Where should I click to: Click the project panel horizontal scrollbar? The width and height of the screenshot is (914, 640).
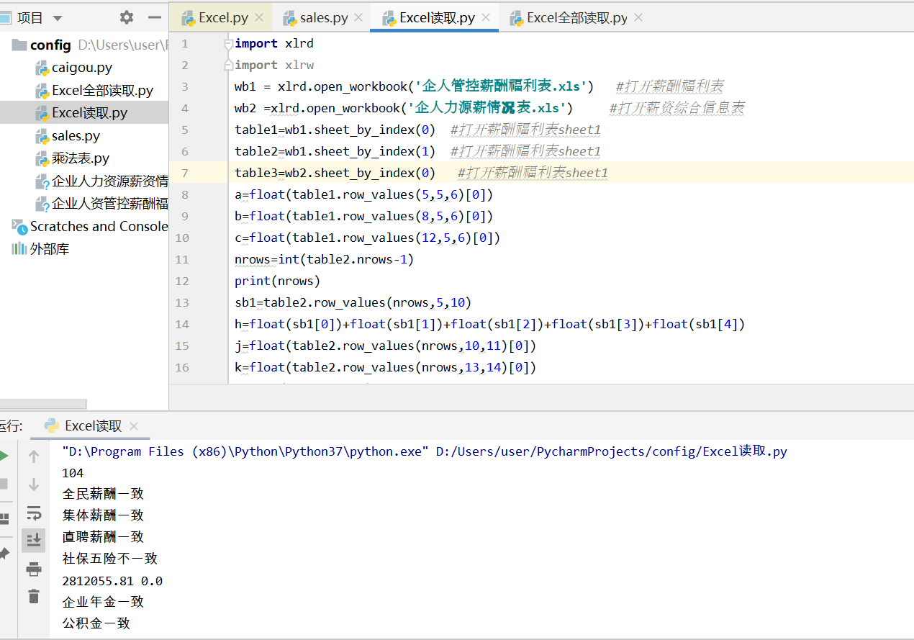[43, 404]
